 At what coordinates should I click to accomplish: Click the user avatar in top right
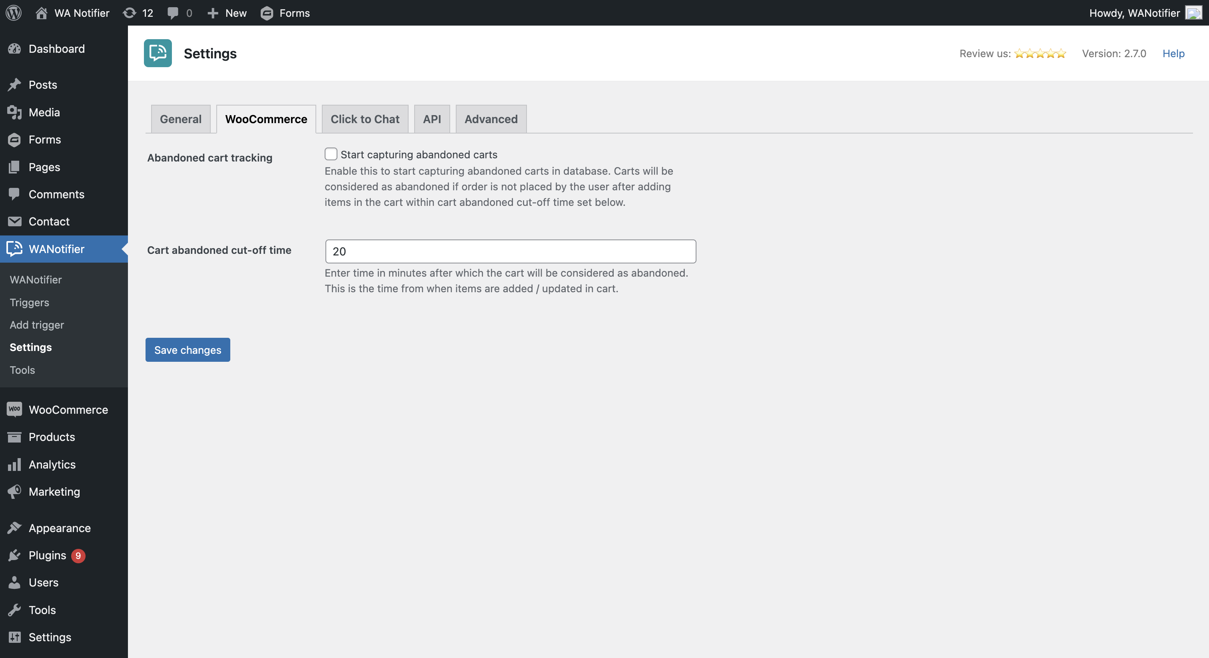[1193, 13]
